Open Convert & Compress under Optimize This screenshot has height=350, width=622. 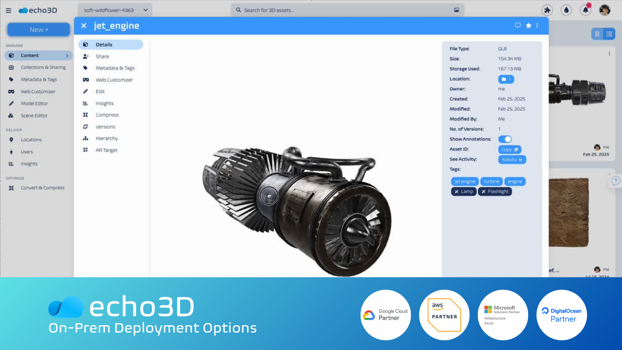[x=42, y=188]
